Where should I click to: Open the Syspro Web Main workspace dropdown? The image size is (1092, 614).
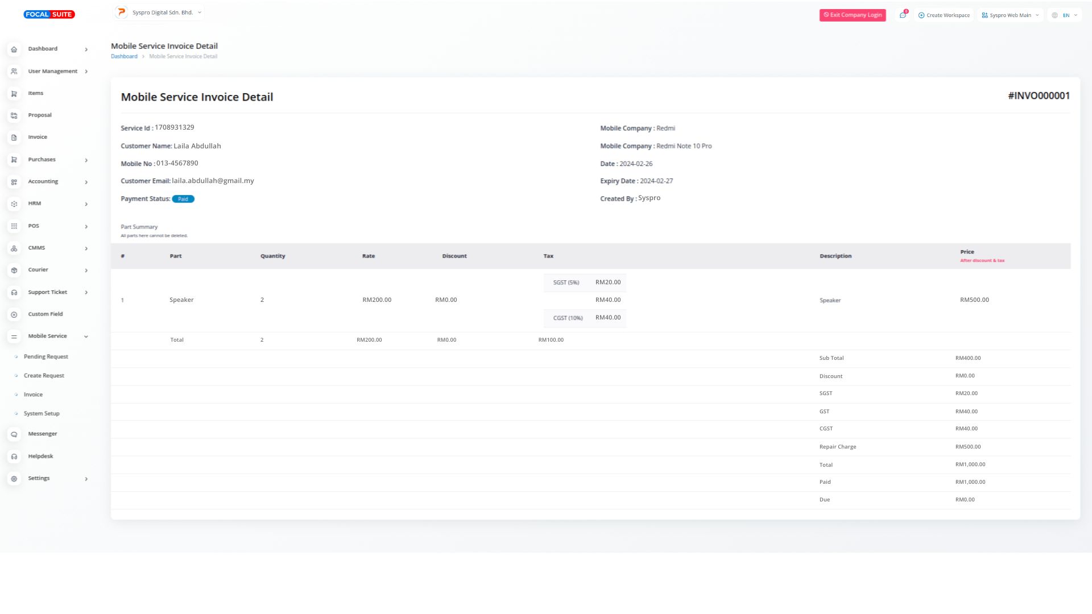(1011, 15)
